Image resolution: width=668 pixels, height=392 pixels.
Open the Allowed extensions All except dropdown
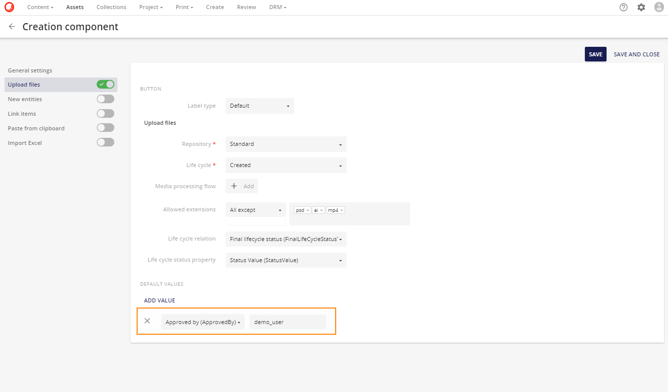pos(255,209)
